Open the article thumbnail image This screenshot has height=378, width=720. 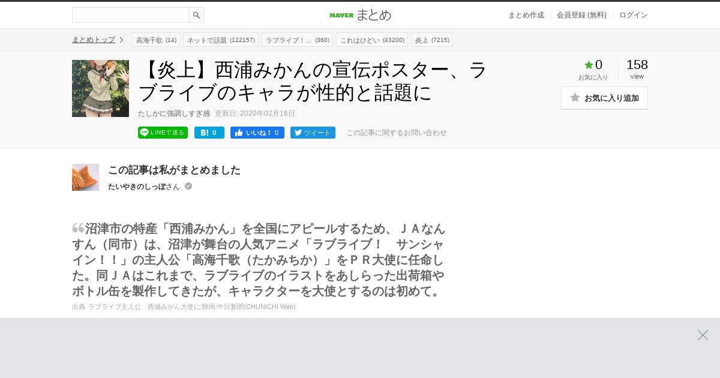[100, 88]
